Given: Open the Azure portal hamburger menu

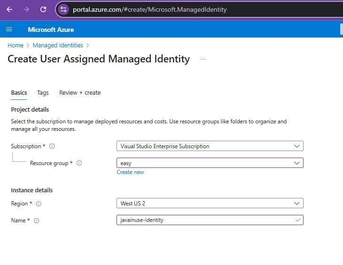Looking at the screenshot, I should (x=9, y=29).
